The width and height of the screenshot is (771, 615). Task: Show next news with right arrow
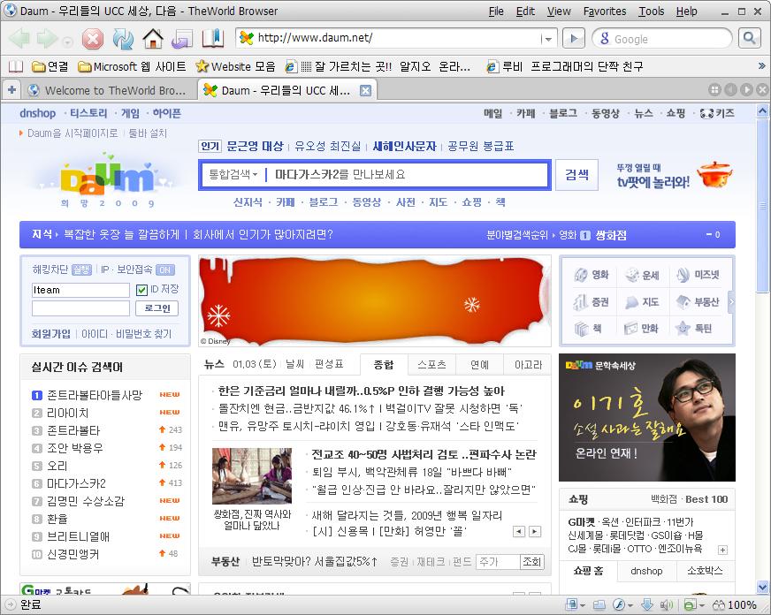(535, 531)
